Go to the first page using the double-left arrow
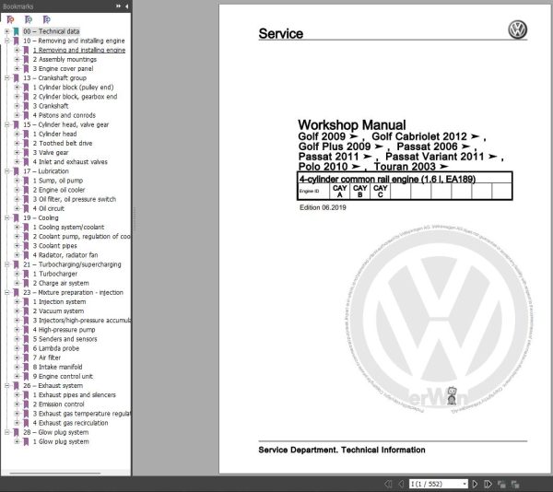The image size is (553, 492). pyautogui.click(x=388, y=484)
